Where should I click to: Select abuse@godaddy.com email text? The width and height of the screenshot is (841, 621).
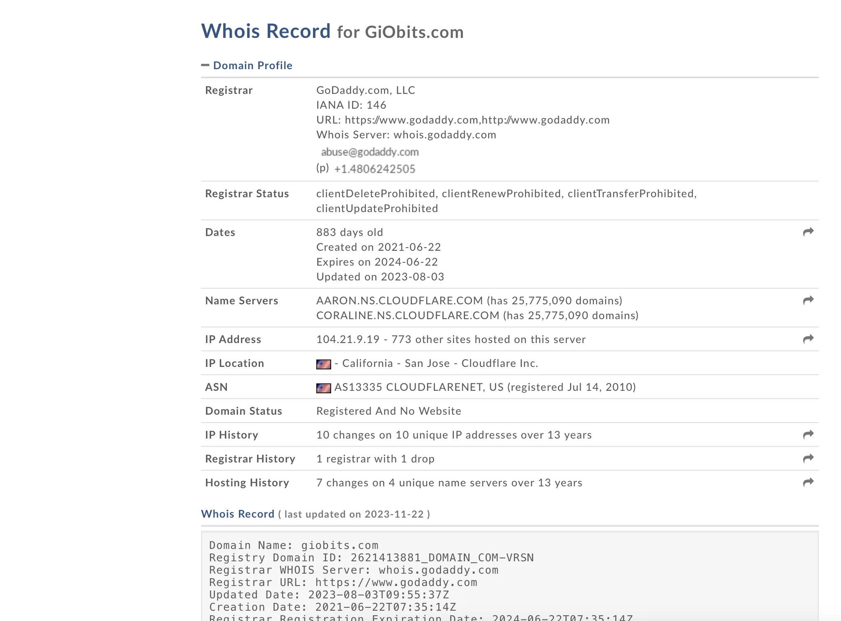coord(370,152)
